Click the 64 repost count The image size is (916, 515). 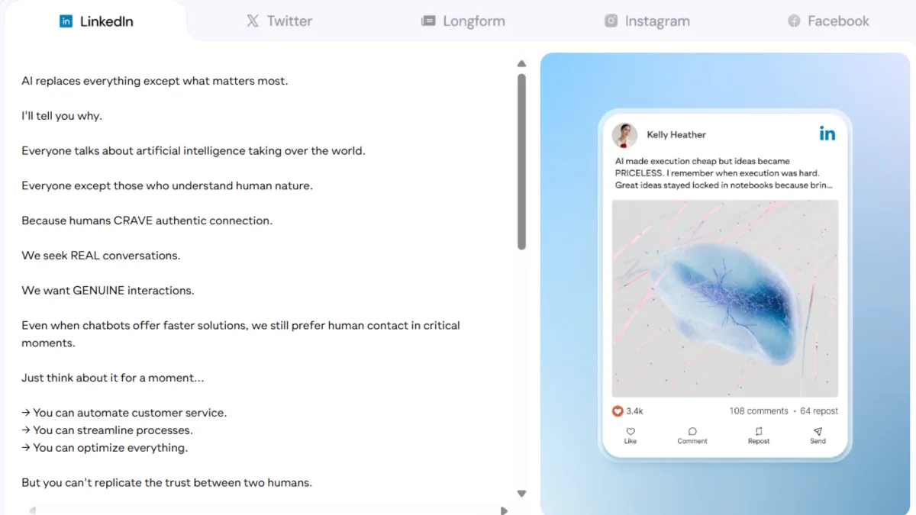[x=819, y=410]
